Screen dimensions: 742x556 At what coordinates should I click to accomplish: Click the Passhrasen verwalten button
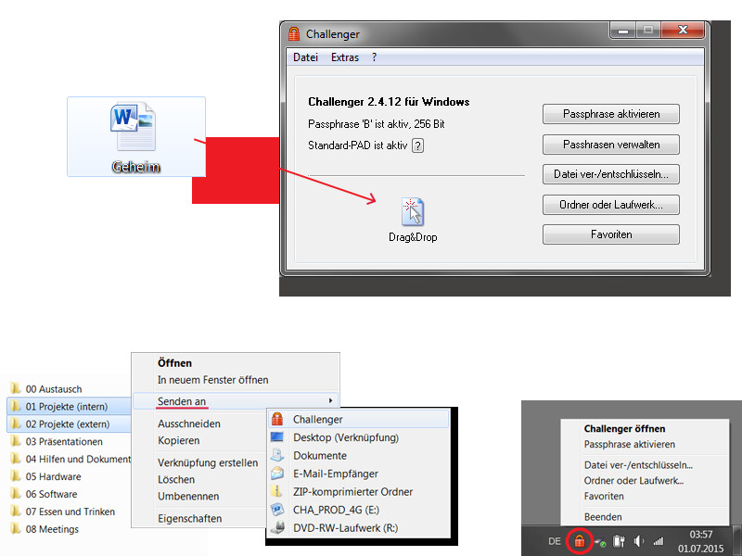click(611, 145)
